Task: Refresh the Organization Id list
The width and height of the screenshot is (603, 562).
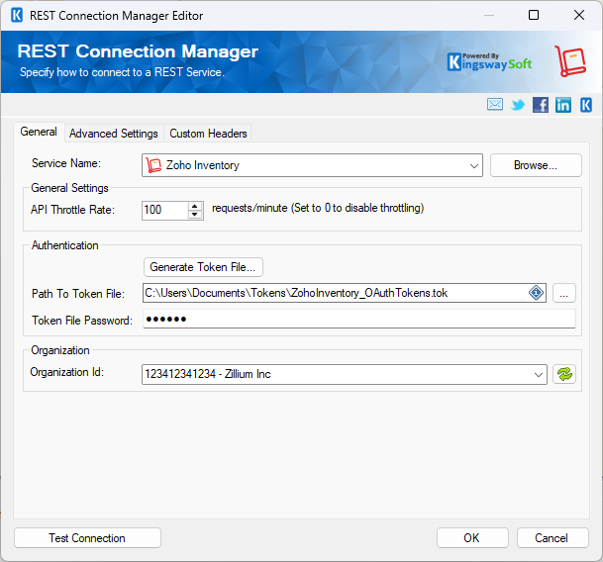Action: pyautogui.click(x=564, y=374)
